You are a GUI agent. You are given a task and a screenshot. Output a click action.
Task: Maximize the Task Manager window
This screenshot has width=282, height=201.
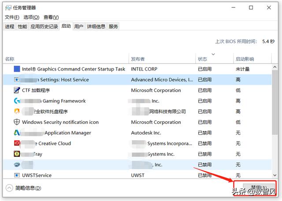pyautogui.click(x=251, y=7)
